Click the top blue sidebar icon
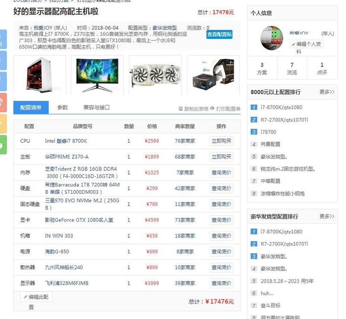The width and height of the screenshot is (346, 319). (x=3, y=39)
